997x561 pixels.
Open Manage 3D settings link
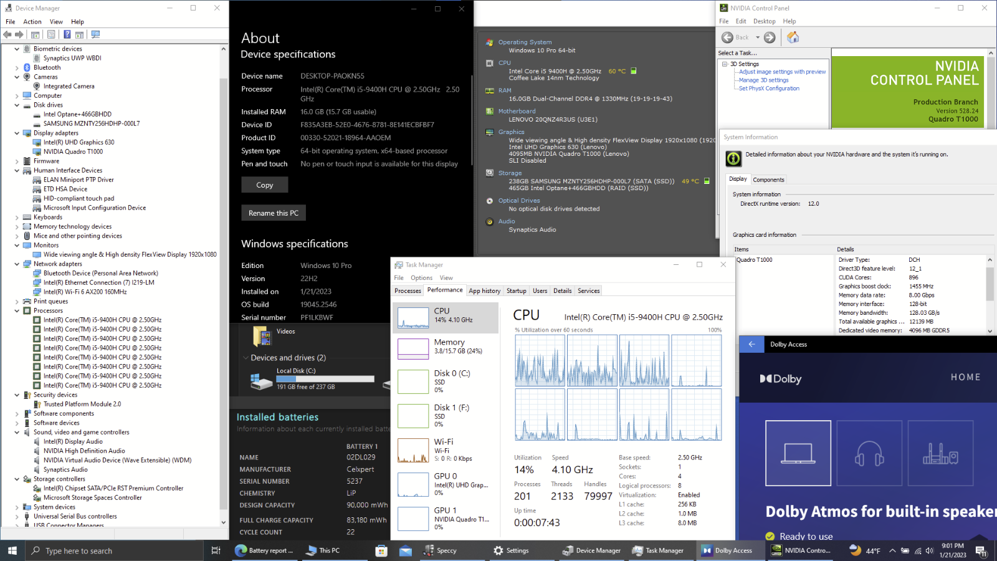tap(763, 80)
